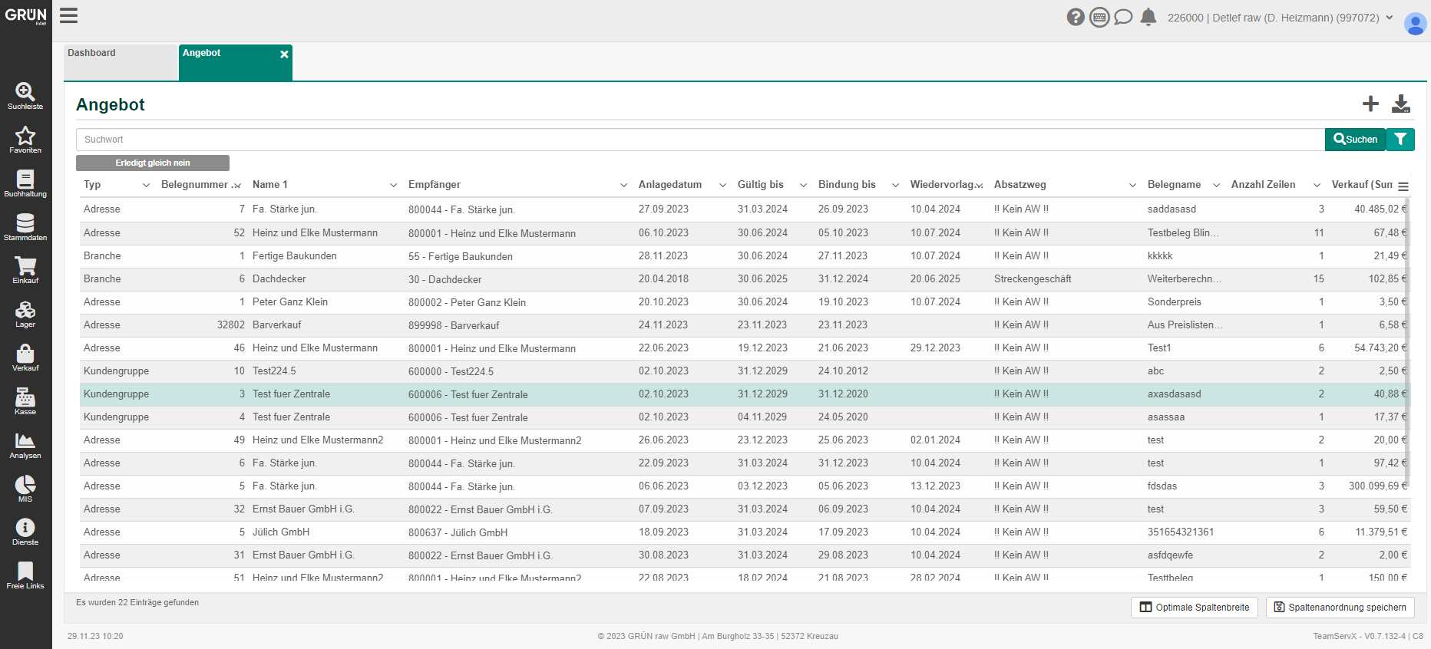This screenshot has width=1431, height=649.
Task: Open the user account dropdown chevron
Action: 1390,18
